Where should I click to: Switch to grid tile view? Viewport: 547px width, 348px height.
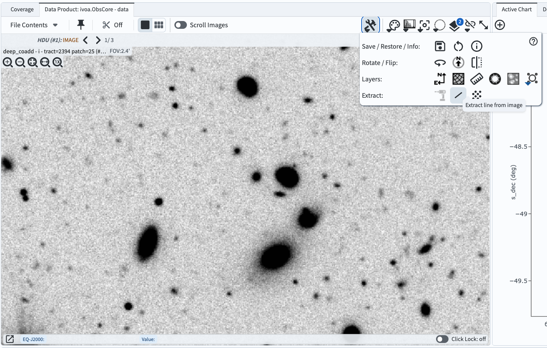[x=159, y=25]
